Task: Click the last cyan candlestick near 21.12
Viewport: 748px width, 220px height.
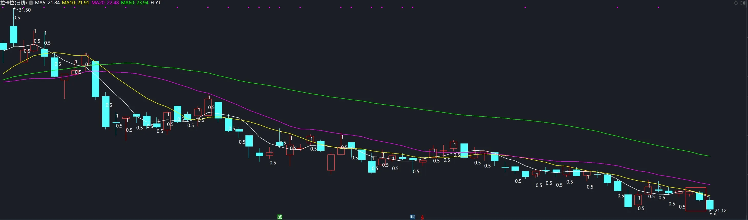Action: [710, 204]
